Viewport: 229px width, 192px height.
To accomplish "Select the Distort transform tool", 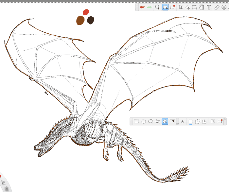I will coord(194,7).
